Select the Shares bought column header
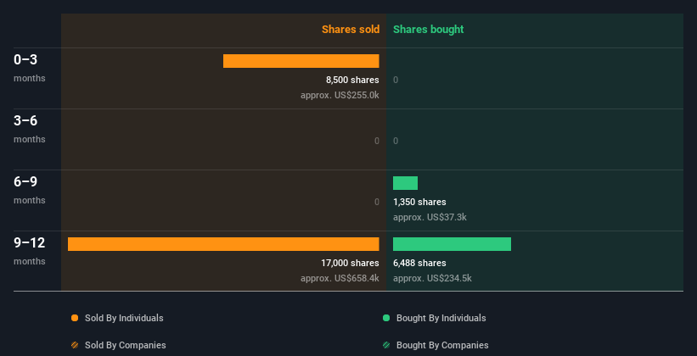697x356 pixels. (x=429, y=30)
